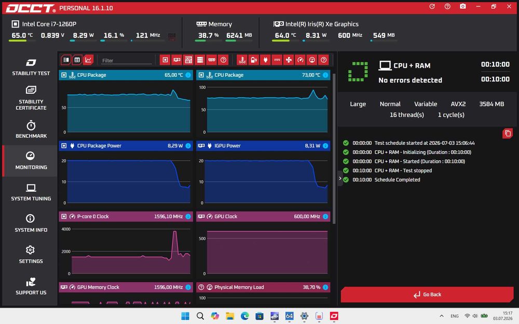Click the Intel(R) Iris(R) Xe Graphics label
This screenshot has width=519, height=324.
tap(322, 24)
